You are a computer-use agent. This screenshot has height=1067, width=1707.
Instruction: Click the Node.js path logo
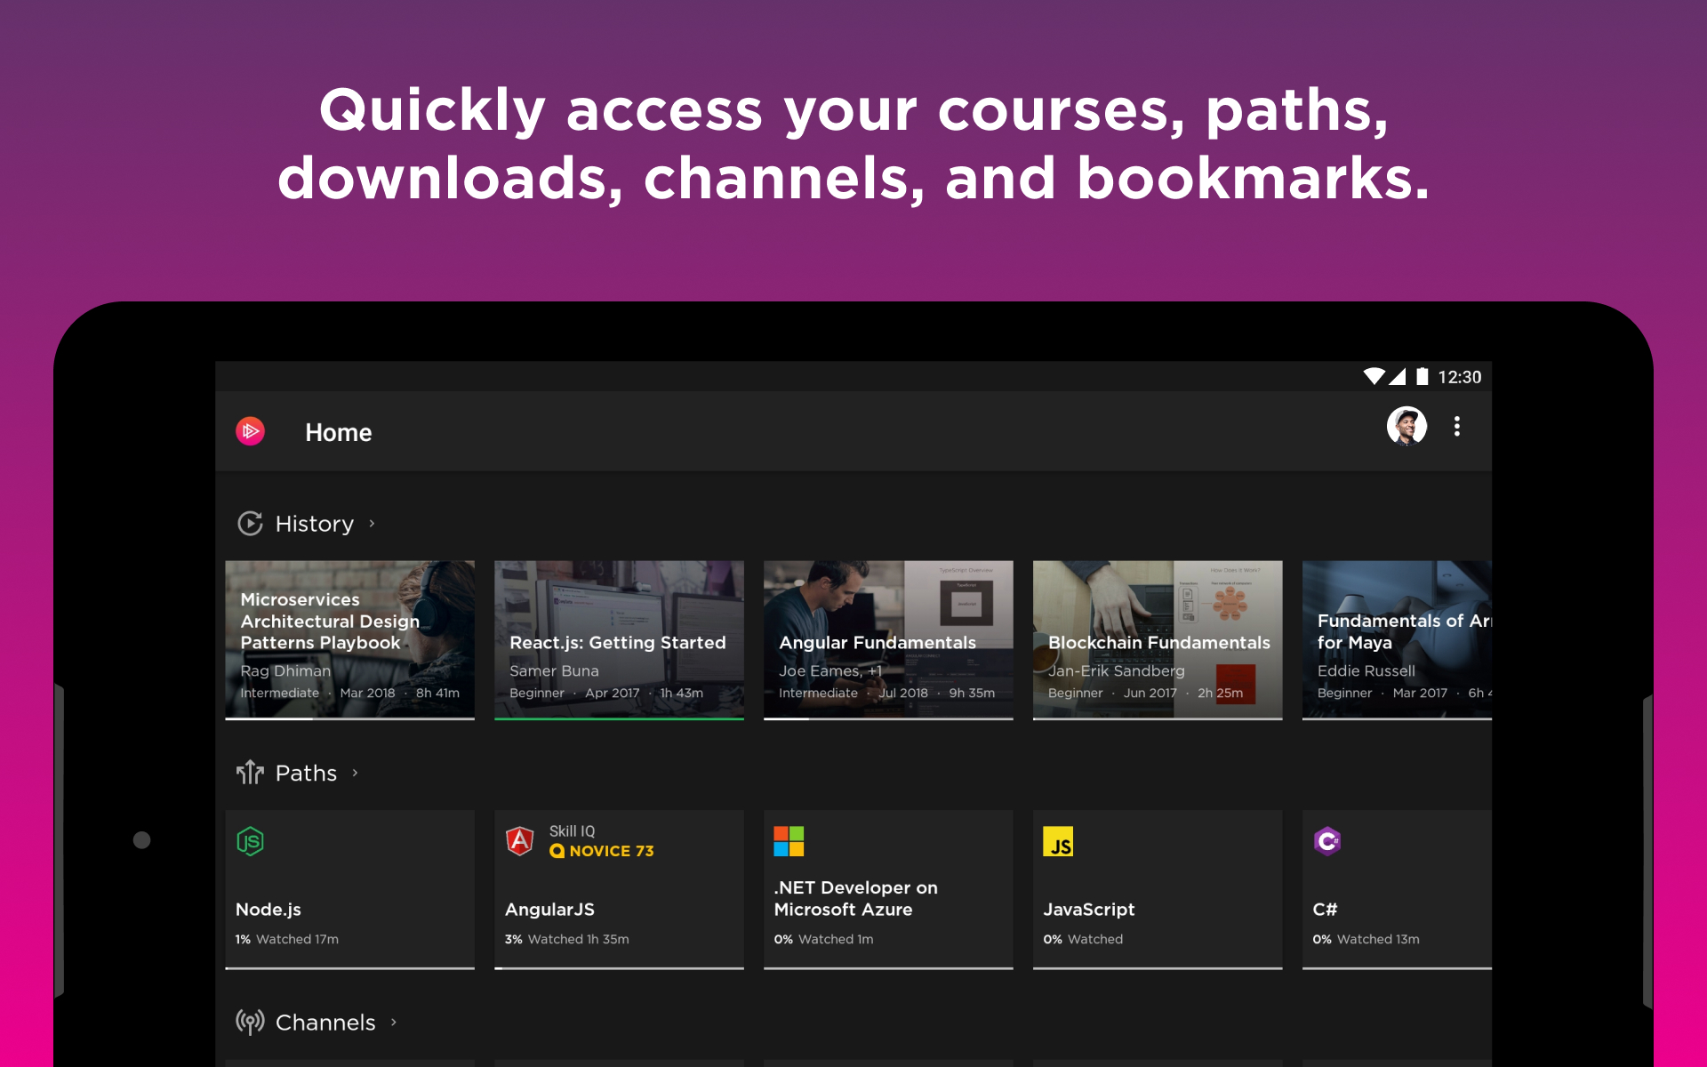point(251,840)
